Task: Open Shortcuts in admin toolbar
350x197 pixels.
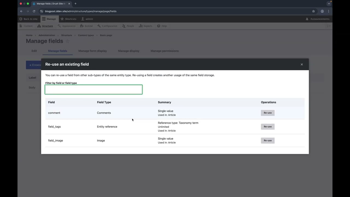Action: [68, 19]
